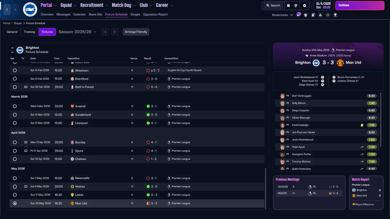
Task: Click the Man Utd crest in the match score panel
Action: click(340, 63)
